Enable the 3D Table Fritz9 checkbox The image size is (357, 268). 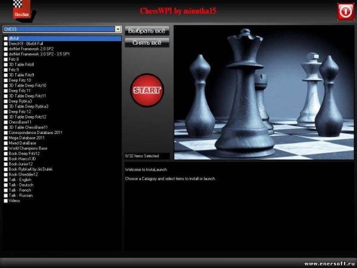[6, 75]
